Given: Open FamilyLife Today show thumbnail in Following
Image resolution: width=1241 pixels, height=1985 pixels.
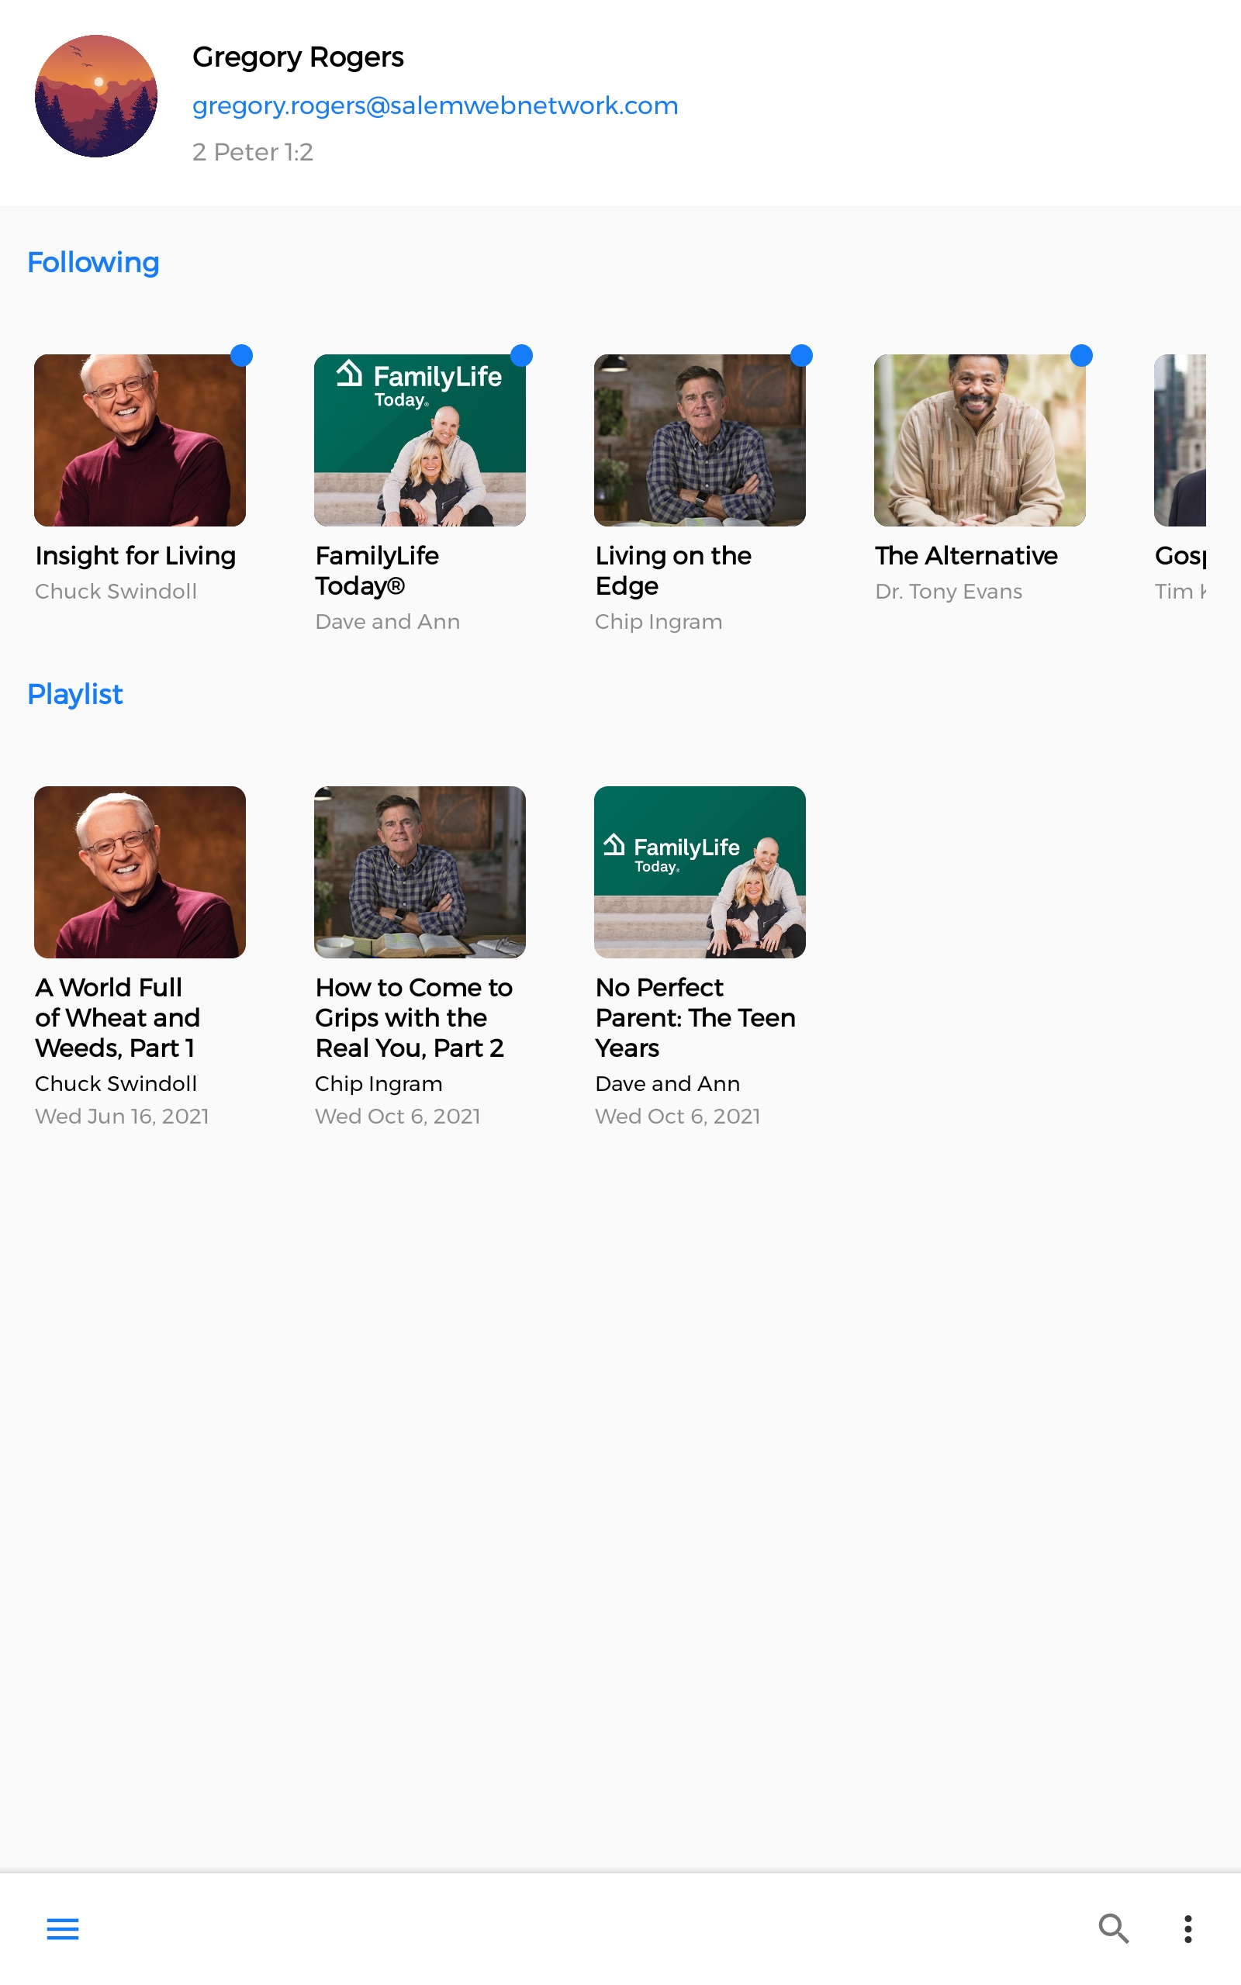Looking at the screenshot, I should pos(420,440).
